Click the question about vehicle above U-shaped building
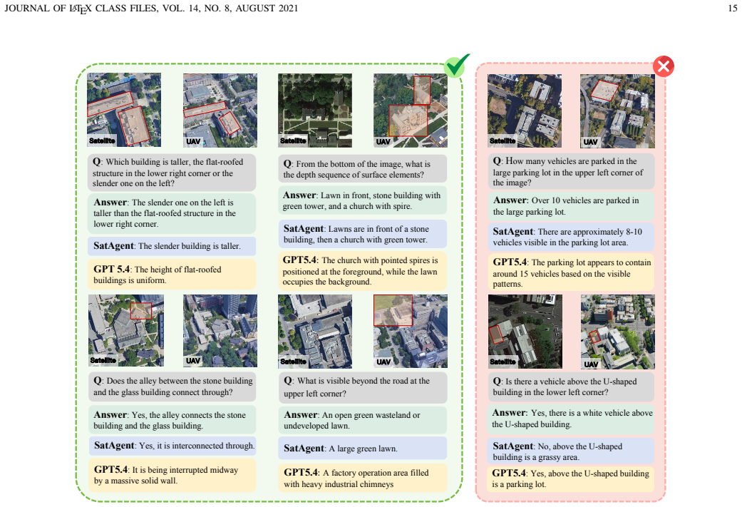Screen dimensions: 742x507 tap(571, 386)
